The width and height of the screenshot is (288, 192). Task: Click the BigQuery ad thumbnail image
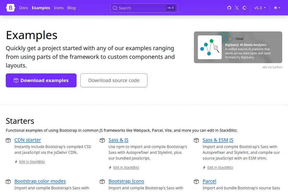[210, 47]
